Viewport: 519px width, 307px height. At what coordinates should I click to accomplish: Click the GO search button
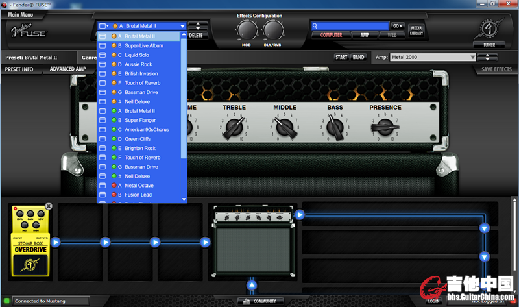(x=398, y=26)
